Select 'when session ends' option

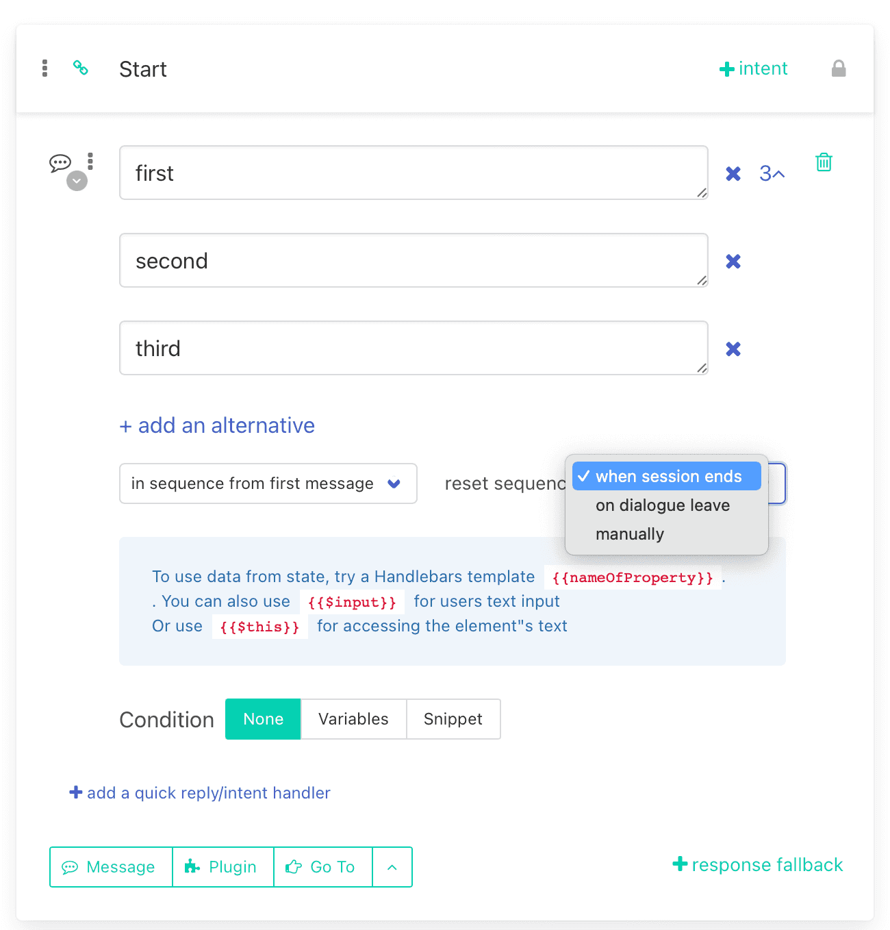tap(666, 476)
